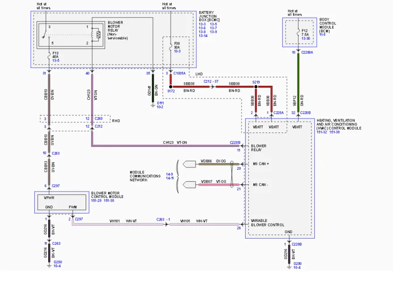Screen dimensions: 393x289
Task: Click the S172 splice dot
Action: 171,87
